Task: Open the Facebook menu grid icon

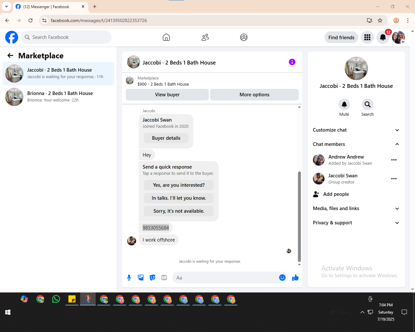Action: (x=367, y=37)
